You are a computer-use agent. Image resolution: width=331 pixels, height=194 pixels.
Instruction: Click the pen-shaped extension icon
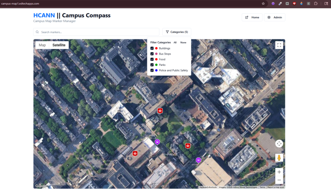[x=280, y=4]
